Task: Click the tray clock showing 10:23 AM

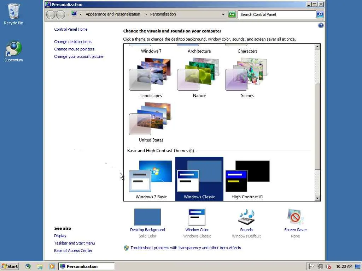Action: pyautogui.click(x=344, y=266)
